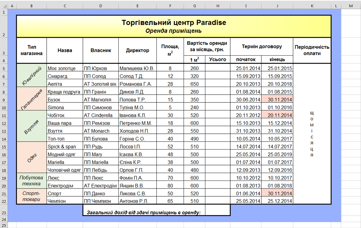Select the 'Власник' header cell
Image resolution: width=361 pixels, height=228 pixels.
pyautogui.click(x=101, y=51)
